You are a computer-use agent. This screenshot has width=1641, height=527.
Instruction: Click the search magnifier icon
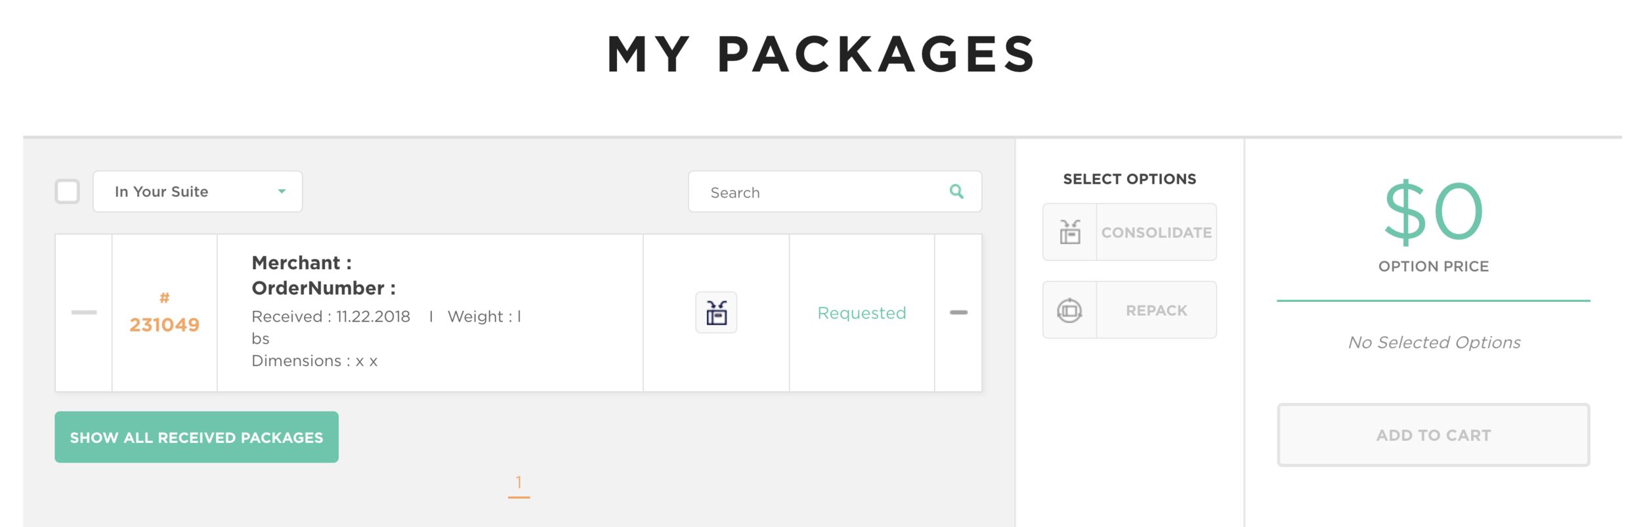(956, 191)
